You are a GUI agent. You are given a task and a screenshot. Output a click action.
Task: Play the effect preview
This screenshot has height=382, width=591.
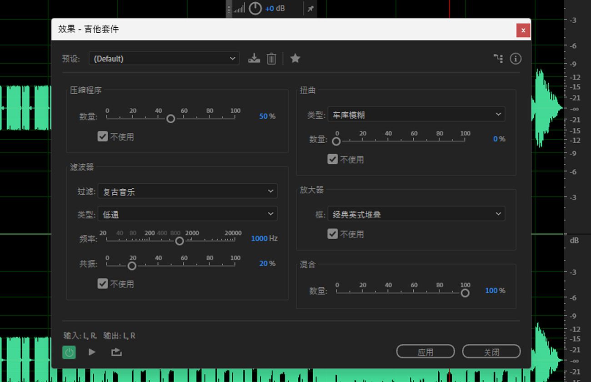point(92,352)
